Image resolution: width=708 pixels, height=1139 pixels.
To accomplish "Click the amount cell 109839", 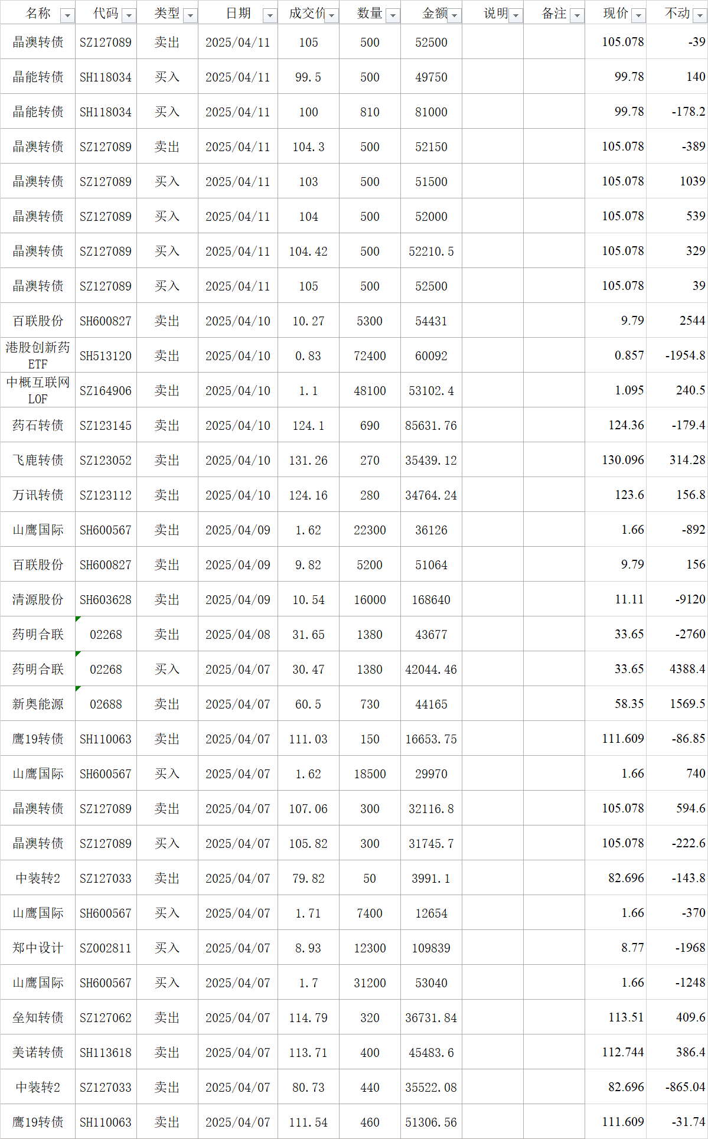I will pos(431,948).
